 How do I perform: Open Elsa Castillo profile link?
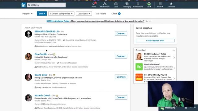[x=41, y=54]
